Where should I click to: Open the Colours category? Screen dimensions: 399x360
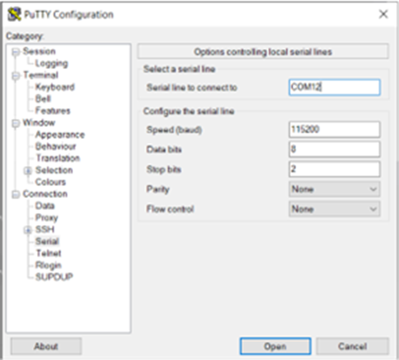tap(51, 182)
